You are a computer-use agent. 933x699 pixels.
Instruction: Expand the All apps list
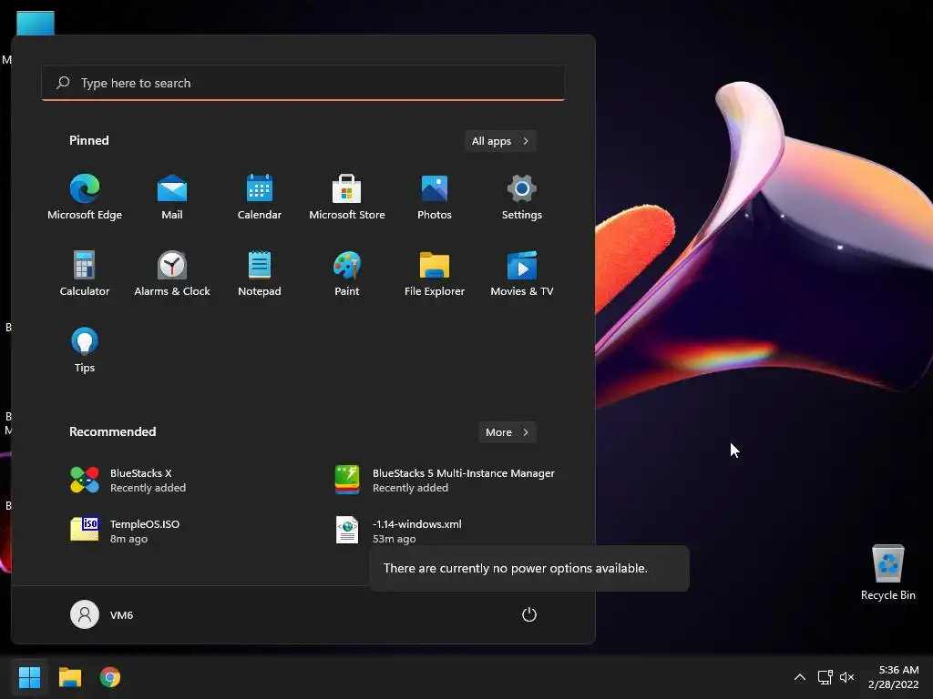(500, 141)
